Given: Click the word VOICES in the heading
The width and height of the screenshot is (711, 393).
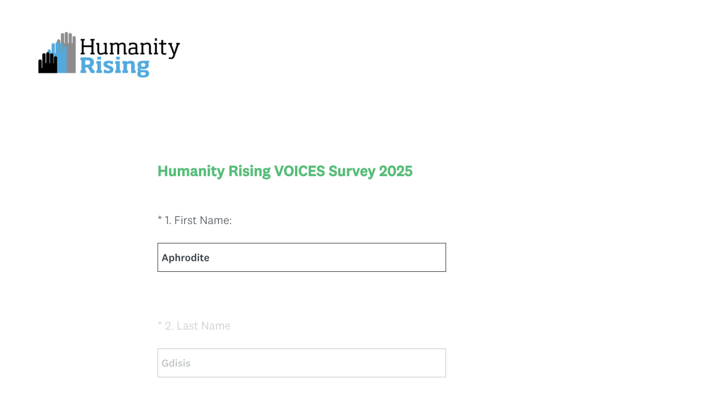Looking at the screenshot, I should 299,171.
